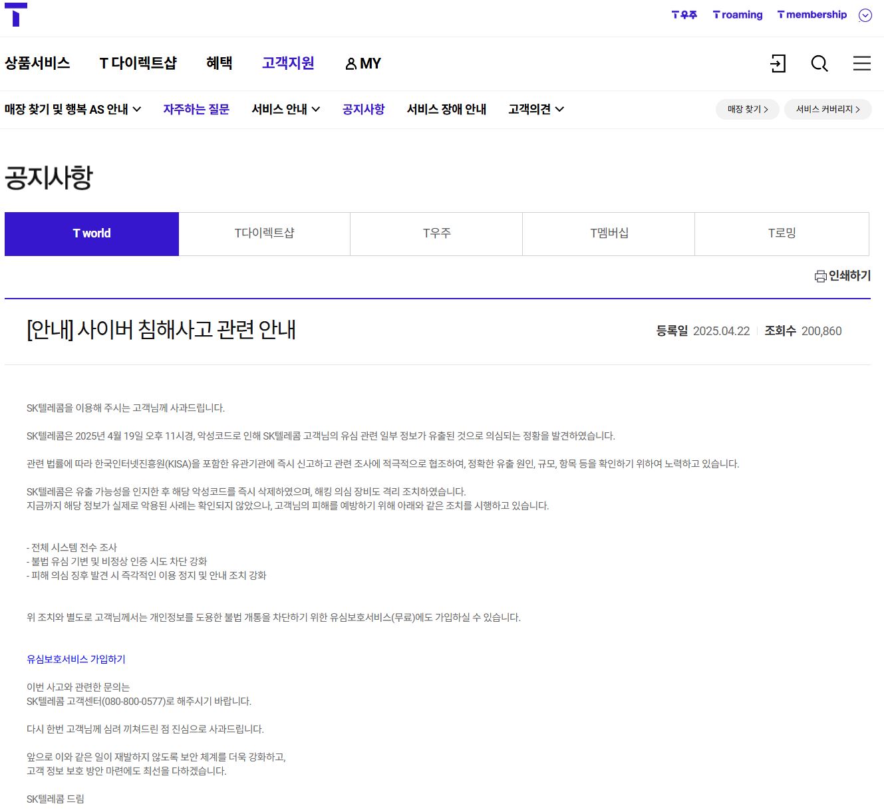The height and width of the screenshot is (810, 884).
Task: Click the 공지사항 page heading
Action: point(49,178)
